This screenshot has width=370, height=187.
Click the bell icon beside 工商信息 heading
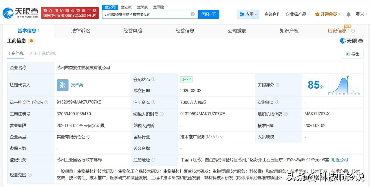[x=31, y=41]
